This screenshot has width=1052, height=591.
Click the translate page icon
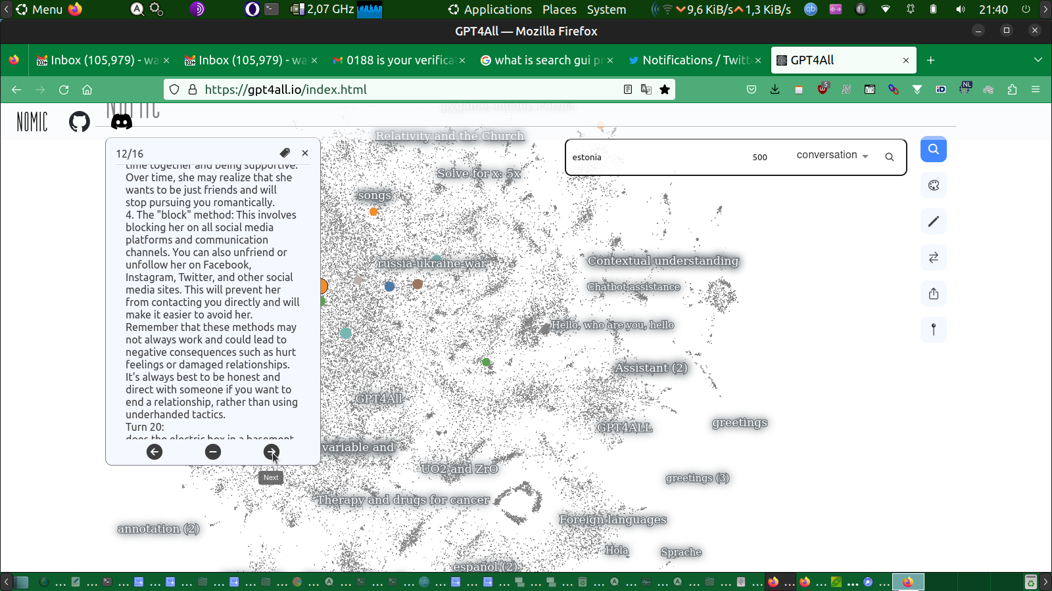(x=646, y=89)
